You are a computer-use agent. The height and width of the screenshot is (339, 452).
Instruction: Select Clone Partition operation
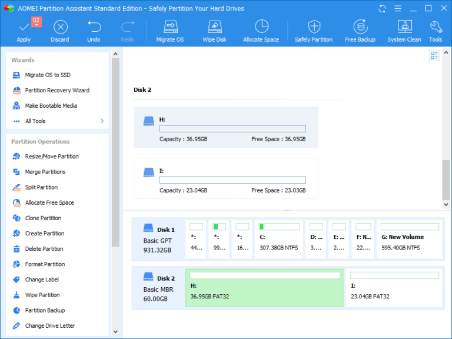pyautogui.click(x=43, y=218)
